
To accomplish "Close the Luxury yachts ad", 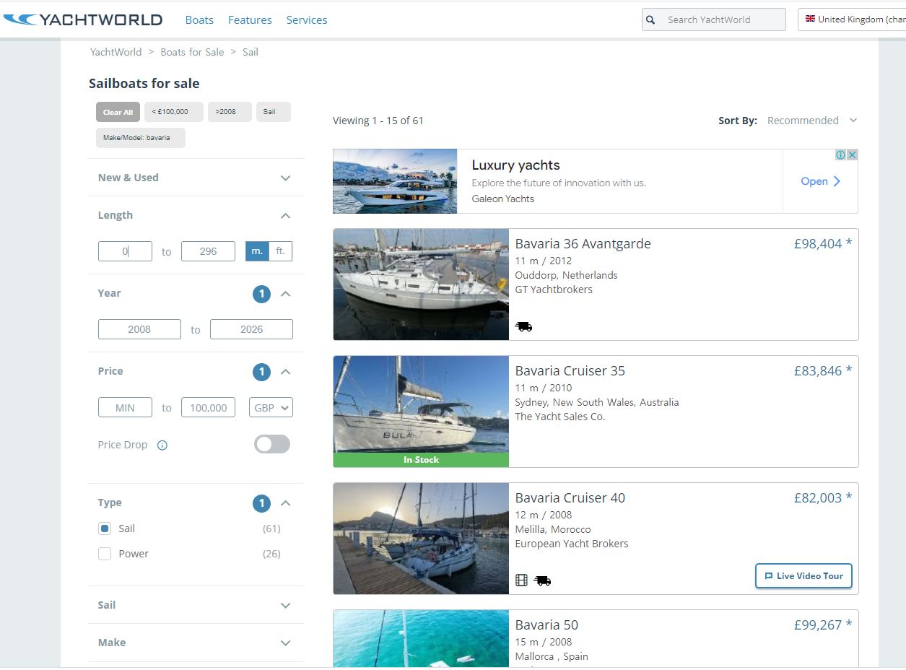I will [852, 155].
